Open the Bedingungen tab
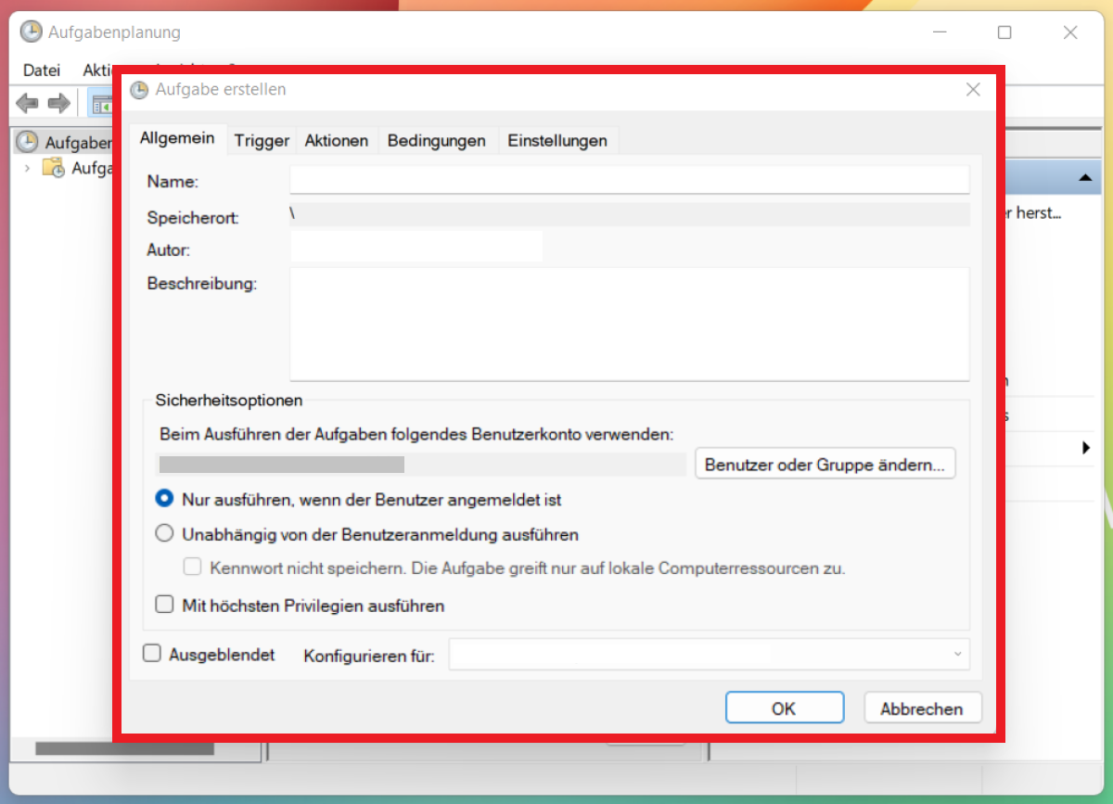This screenshot has height=804, width=1113. point(437,141)
